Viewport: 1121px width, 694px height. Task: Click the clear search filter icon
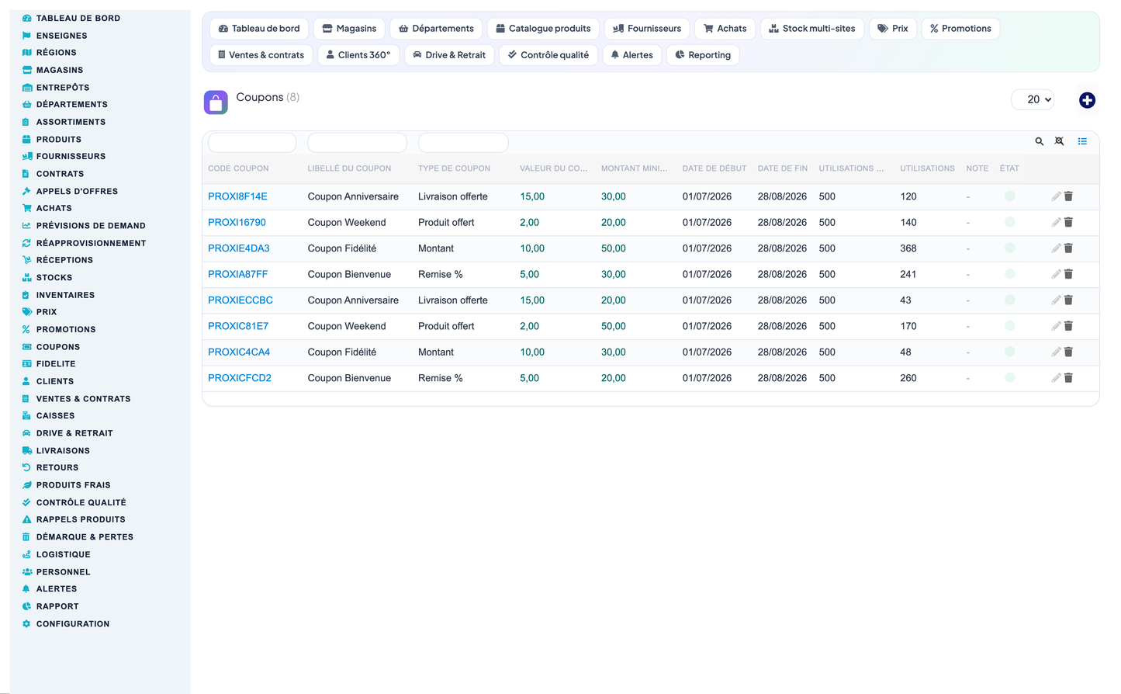1059,141
